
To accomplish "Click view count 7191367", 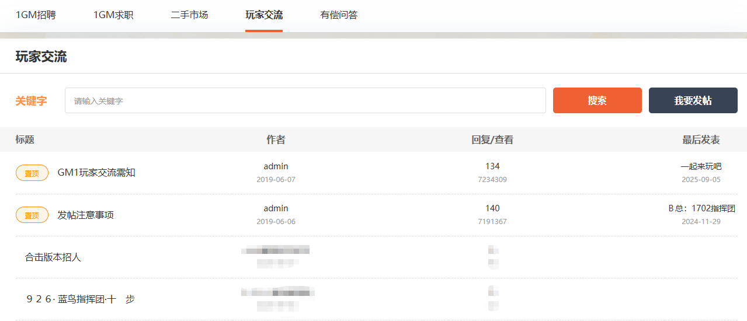I will point(492,222).
